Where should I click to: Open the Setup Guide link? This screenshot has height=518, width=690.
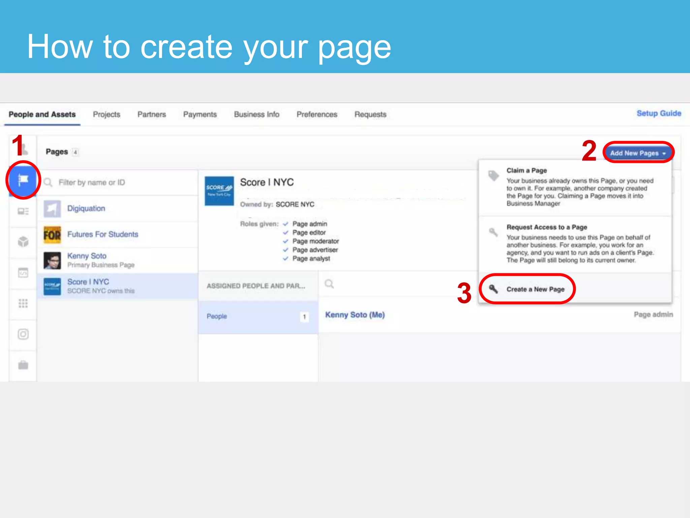(659, 113)
